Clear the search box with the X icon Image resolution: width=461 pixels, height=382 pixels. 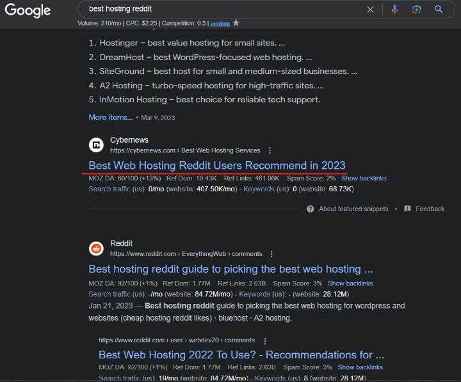[x=370, y=10]
